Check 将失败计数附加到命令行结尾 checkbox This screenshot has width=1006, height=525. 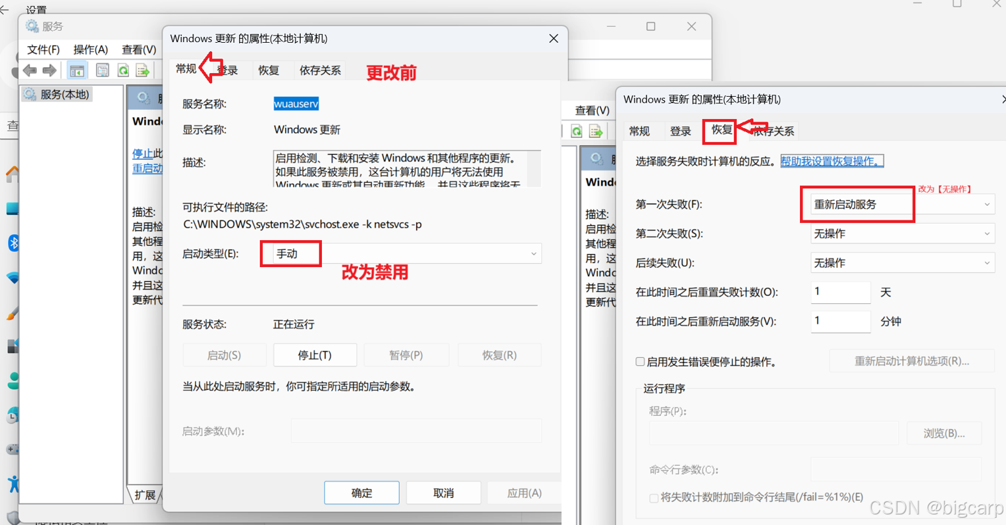pos(654,498)
